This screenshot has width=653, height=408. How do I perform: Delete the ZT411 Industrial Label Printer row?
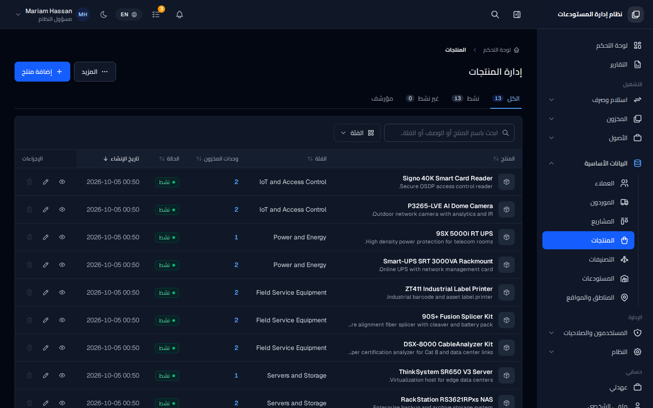coord(29,292)
